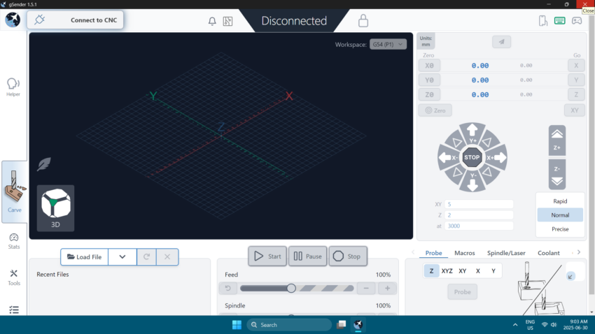Image resolution: width=595 pixels, height=334 pixels.
Task: Toggle keyboard shortcuts icon
Action: (560, 20)
